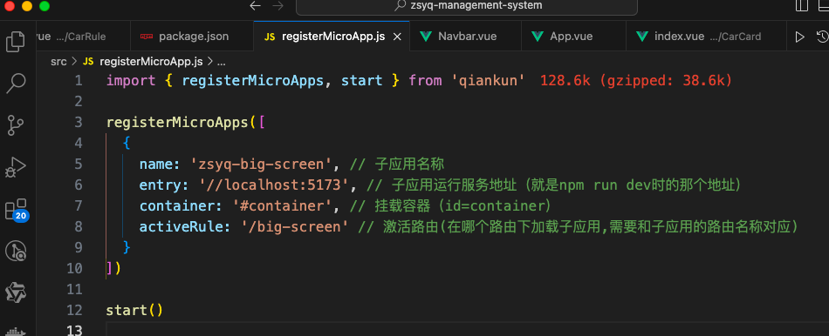Open the Explorer view in activity bar
Screen dimensions: 829x336
(x=16, y=41)
